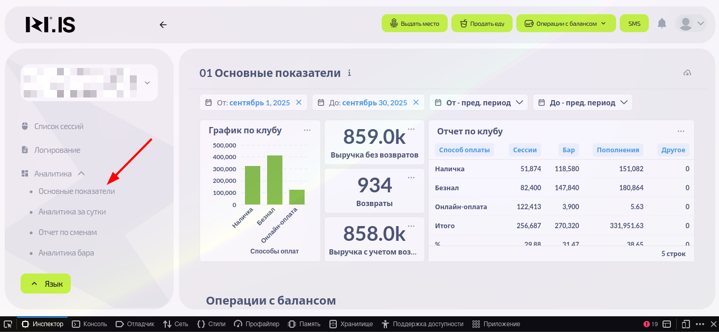
Task: Open three-dot menu of 'Отчет по клубу'
Action: pos(681,131)
